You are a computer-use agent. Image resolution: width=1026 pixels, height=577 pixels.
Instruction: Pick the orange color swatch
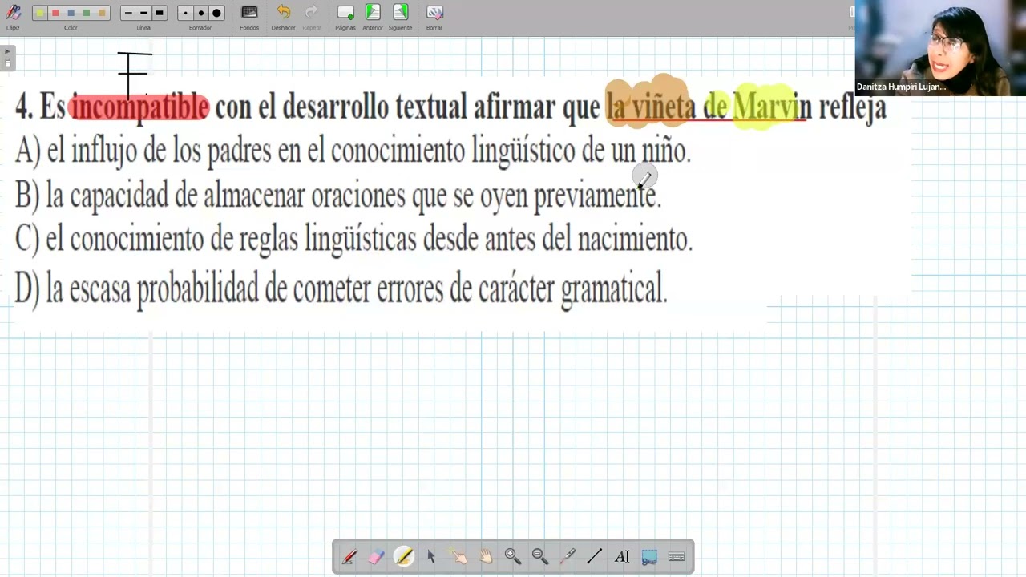(101, 13)
